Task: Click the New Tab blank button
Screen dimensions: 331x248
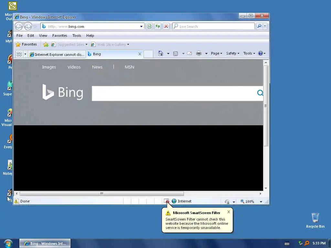Action: coord(148,54)
